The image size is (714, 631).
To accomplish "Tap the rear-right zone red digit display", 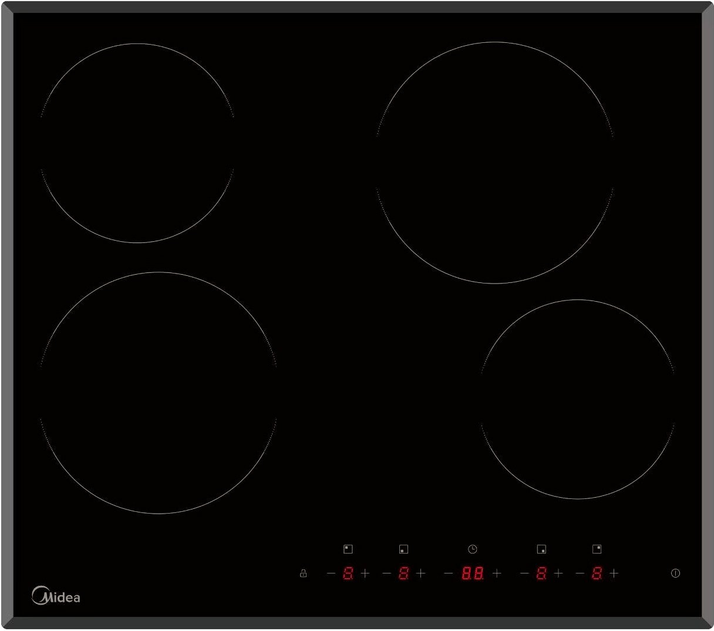I will [x=597, y=573].
